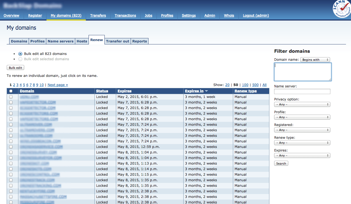This screenshot has height=204, width=351.
Task: Show 100 domains per page
Action: coord(245,85)
